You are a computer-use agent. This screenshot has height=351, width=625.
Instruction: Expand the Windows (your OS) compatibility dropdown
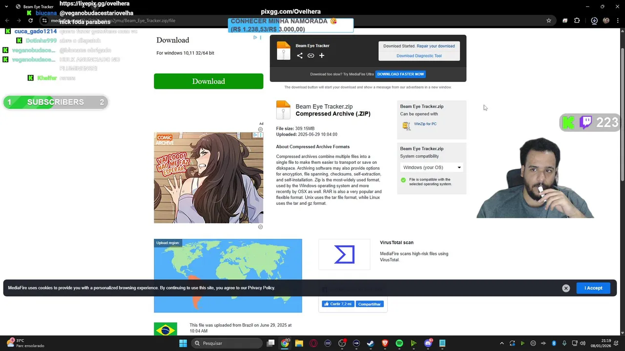(432, 167)
